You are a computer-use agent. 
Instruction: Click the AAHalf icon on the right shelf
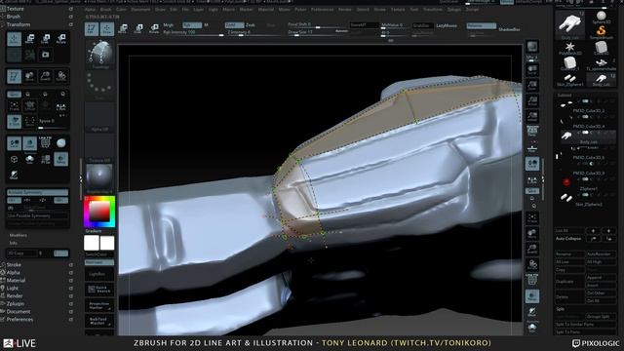coord(532,116)
